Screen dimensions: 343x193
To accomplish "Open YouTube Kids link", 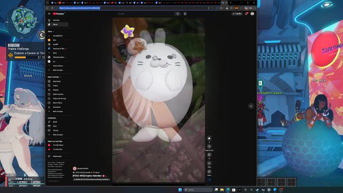I will 58,150.
